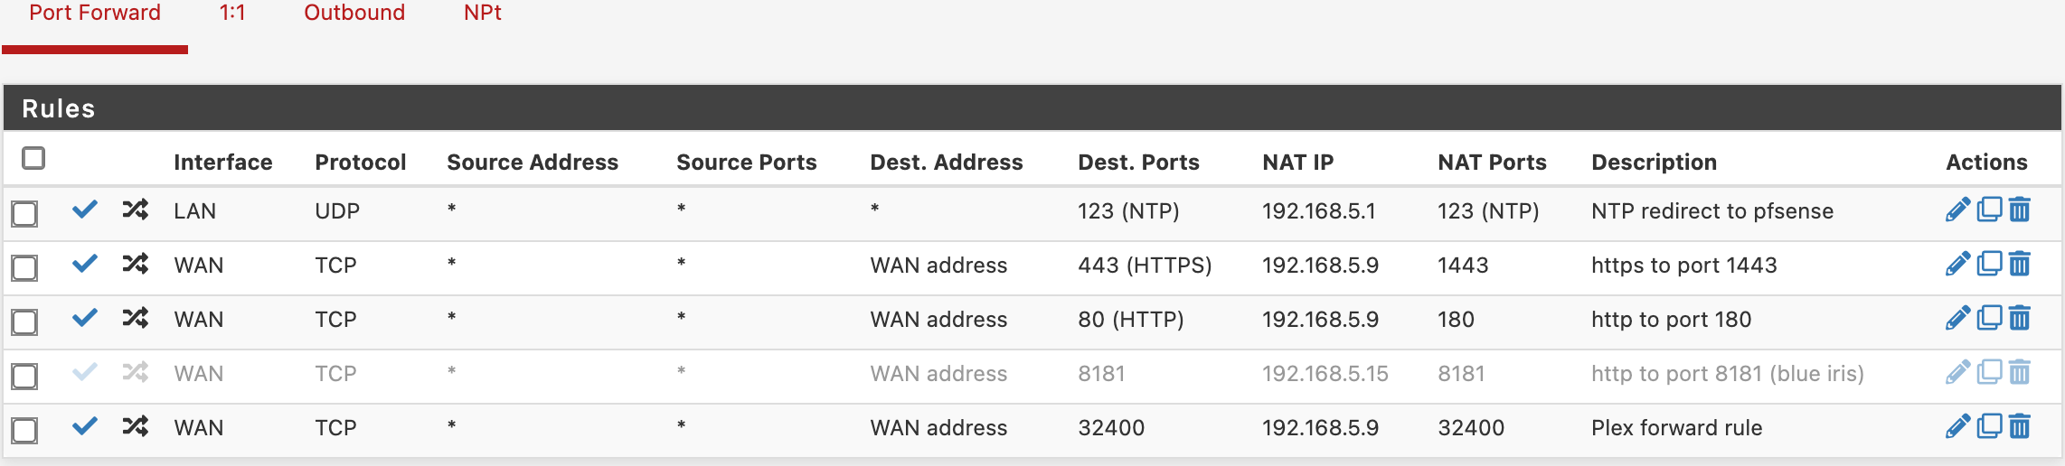The height and width of the screenshot is (466, 2065).
Task: Copy the https to port 1443 rule
Action: [1989, 265]
